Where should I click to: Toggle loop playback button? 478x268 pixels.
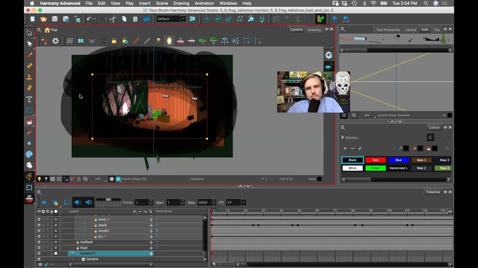tap(66, 202)
